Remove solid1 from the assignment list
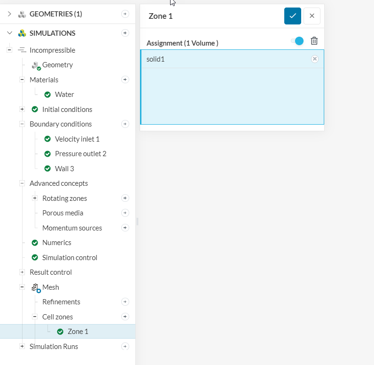The width and height of the screenshot is (374, 365). click(315, 59)
